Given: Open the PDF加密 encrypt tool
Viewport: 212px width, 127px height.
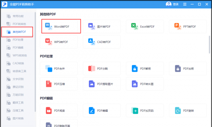Looking at the screenshot, I should (x=188, y=69).
